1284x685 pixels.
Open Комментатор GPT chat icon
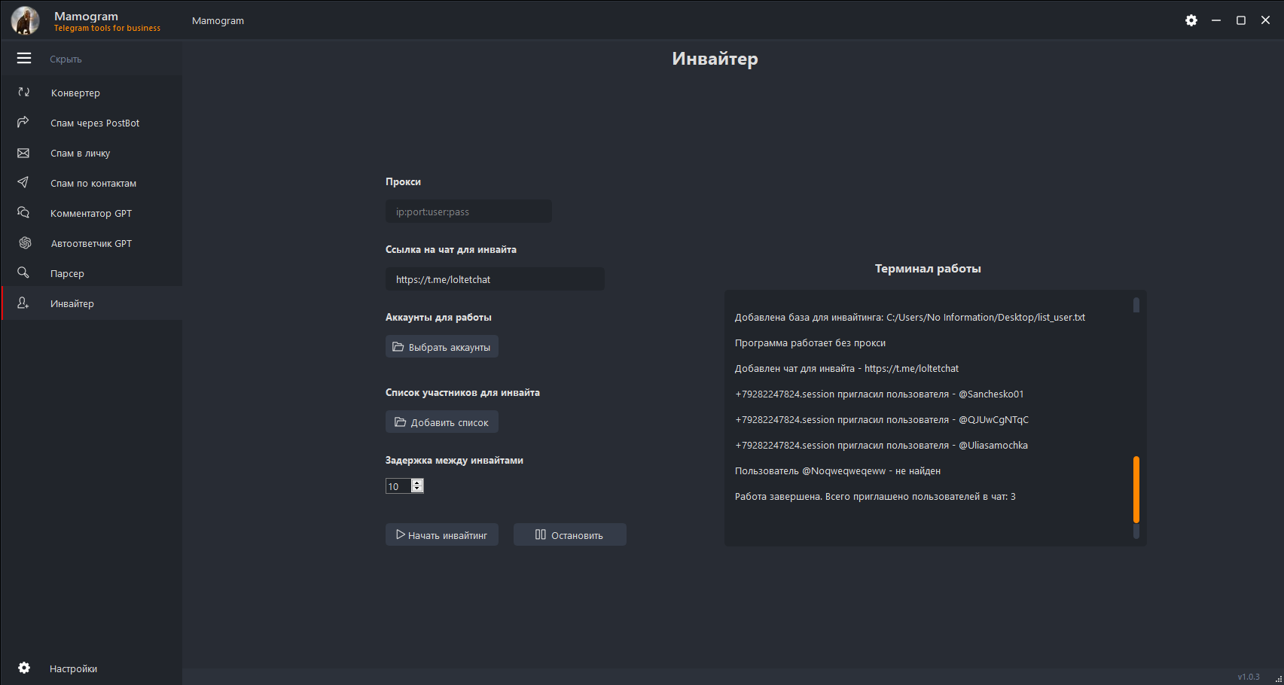point(24,213)
